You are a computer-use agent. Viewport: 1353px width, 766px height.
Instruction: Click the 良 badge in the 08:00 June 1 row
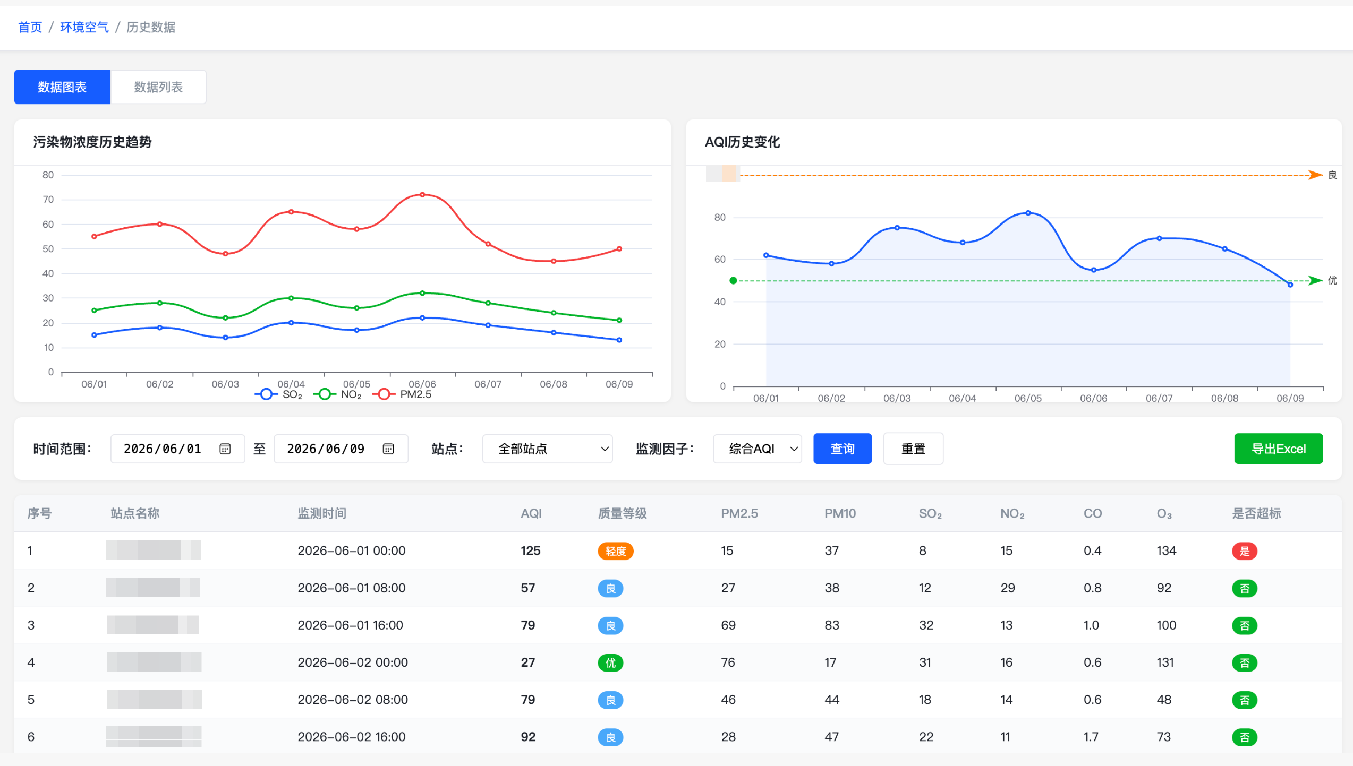(x=610, y=588)
